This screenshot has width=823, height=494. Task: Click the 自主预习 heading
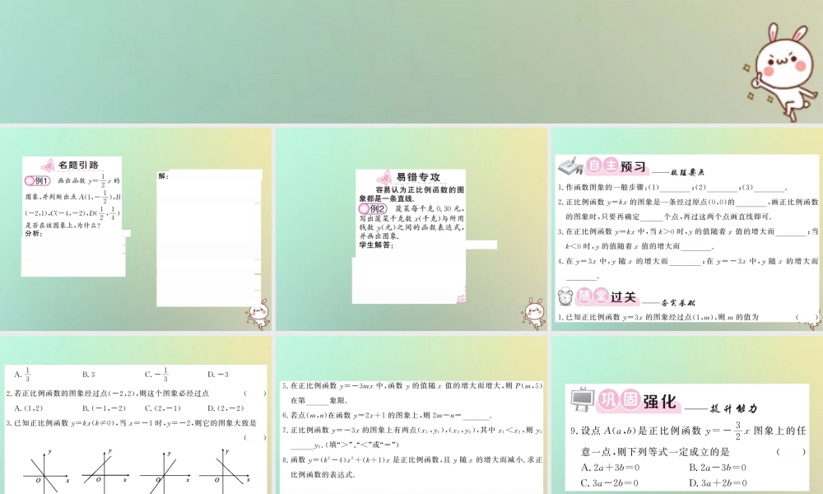616,166
